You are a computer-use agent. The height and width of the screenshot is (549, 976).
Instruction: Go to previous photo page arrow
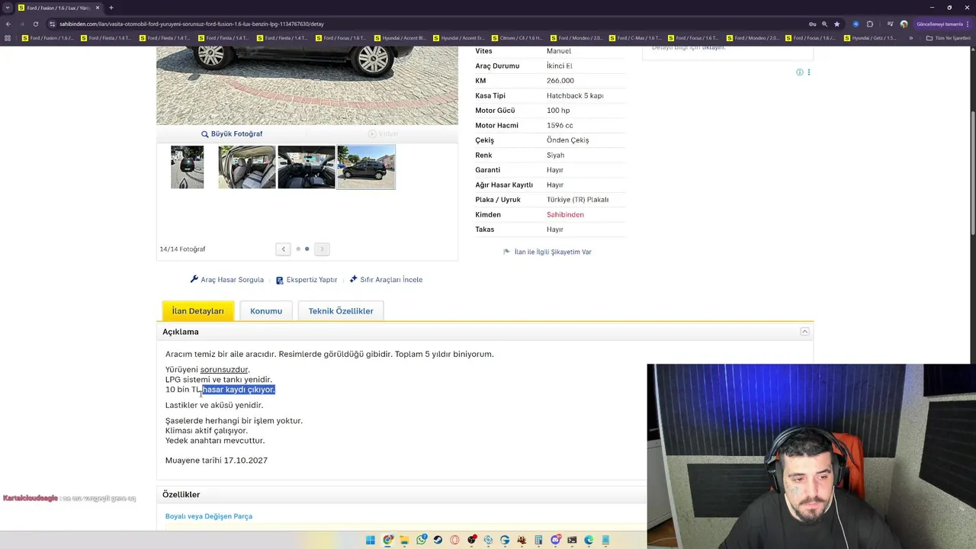tap(284, 249)
